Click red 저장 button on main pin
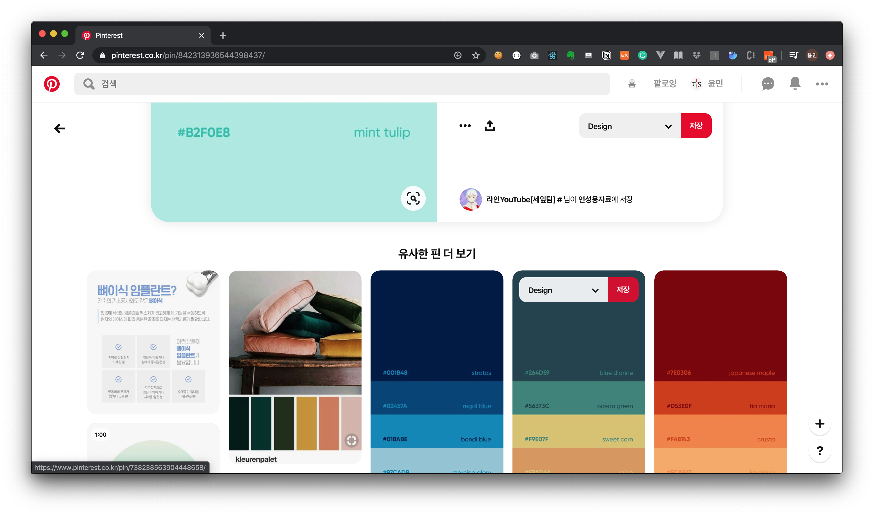Screen dimensions: 874x515 [x=696, y=126]
